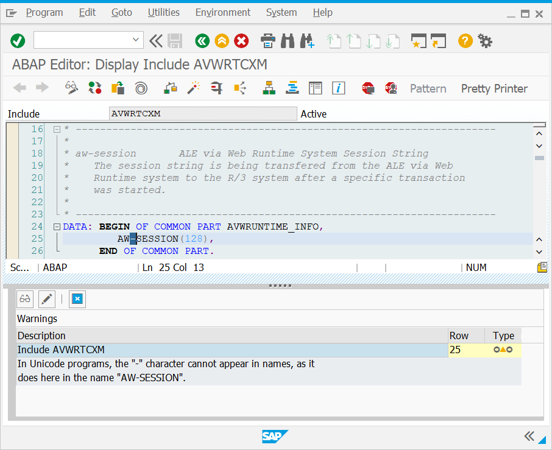The height and width of the screenshot is (450, 552).
Task: Open the Utilities menu
Action: click(x=164, y=13)
